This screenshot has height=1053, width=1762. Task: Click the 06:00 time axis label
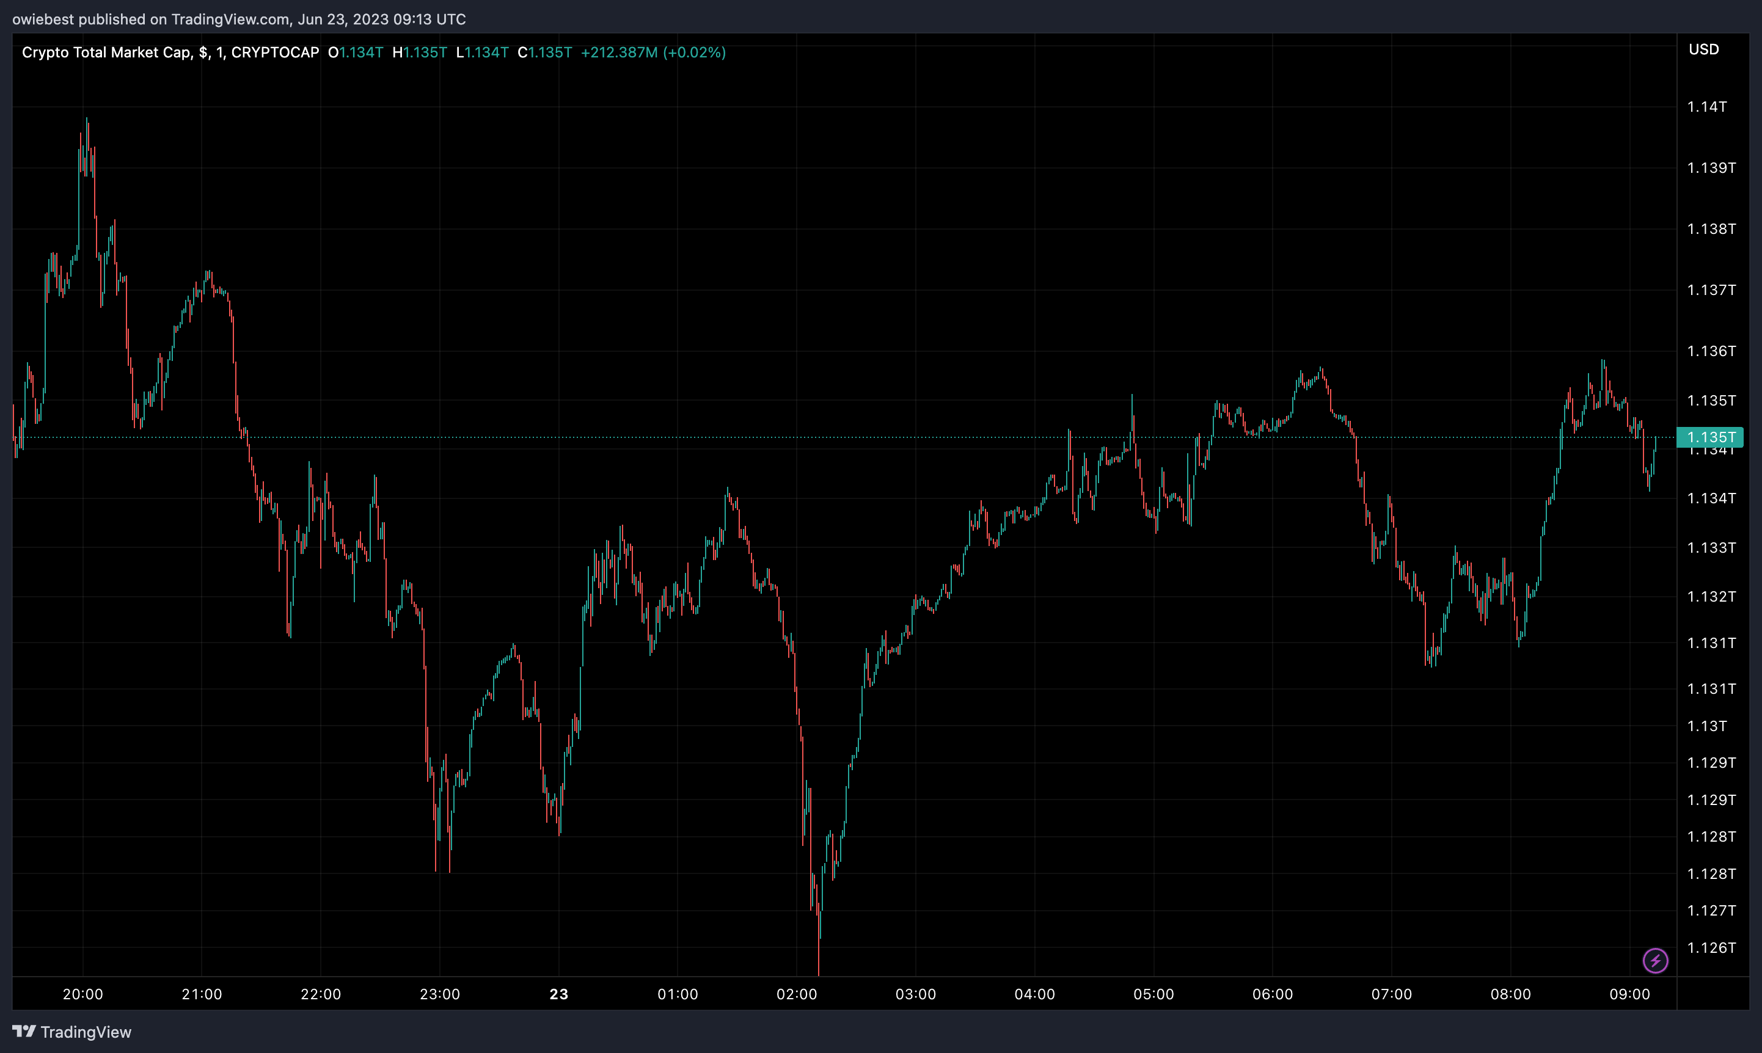pos(1273,994)
